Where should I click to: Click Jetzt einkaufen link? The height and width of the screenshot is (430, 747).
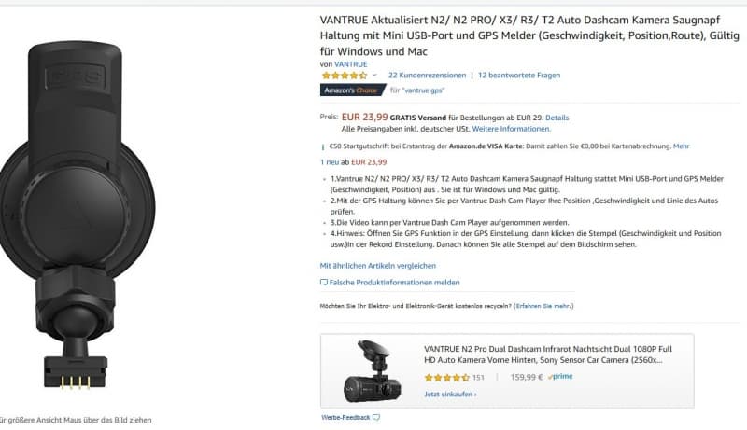[450, 395]
